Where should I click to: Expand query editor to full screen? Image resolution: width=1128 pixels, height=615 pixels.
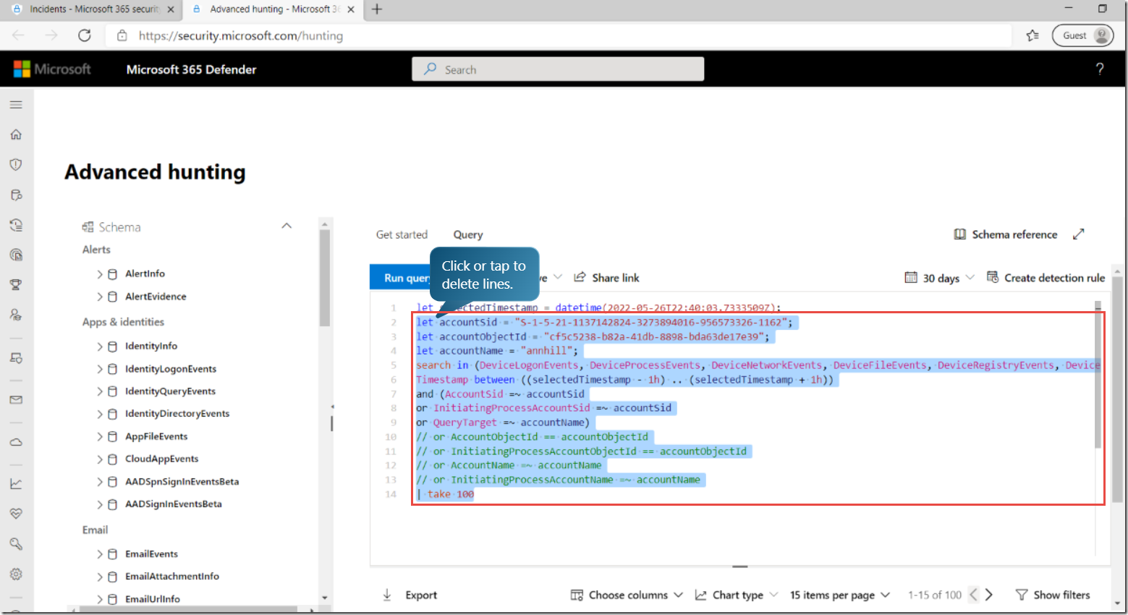[x=1079, y=234]
